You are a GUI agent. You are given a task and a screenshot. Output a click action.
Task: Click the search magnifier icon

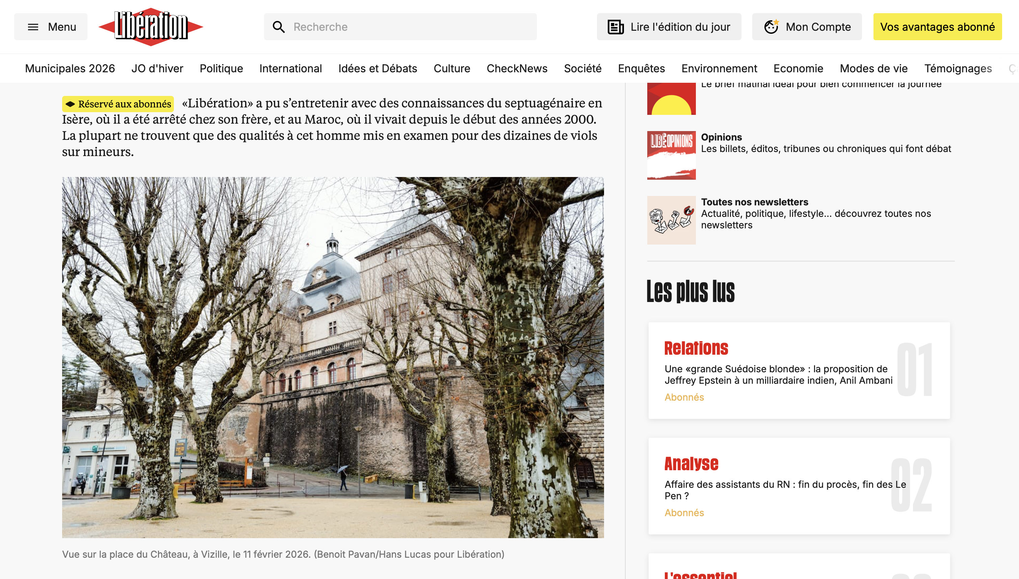[x=279, y=27]
